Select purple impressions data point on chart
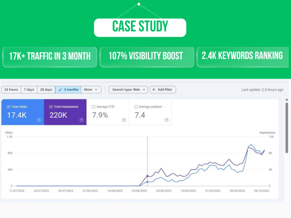291x218 pixels. [x=148, y=176]
